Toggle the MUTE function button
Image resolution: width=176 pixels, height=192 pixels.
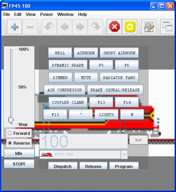[x=86, y=77]
